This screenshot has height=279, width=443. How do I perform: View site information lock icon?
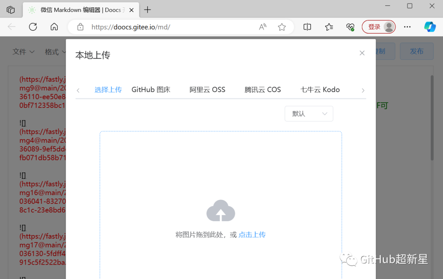tap(80, 27)
